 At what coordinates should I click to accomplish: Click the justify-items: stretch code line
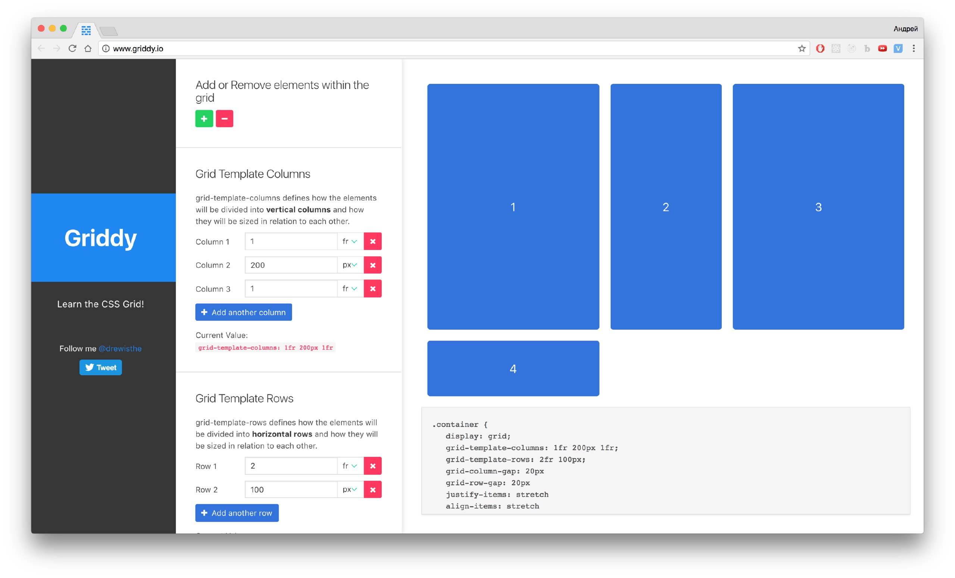(497, 495)
